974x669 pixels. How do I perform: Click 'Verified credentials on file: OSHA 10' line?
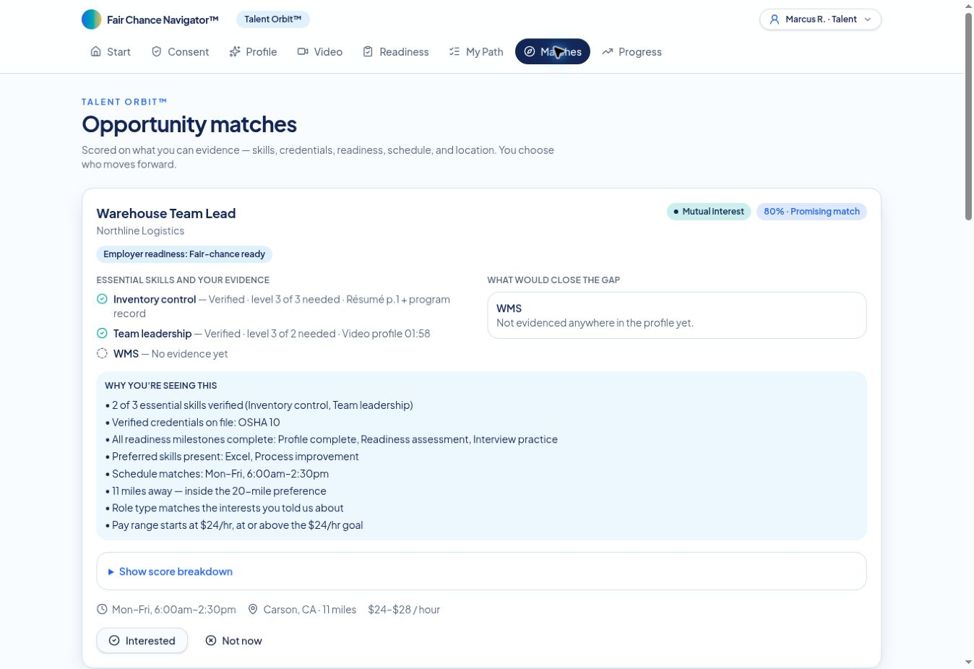192,423
